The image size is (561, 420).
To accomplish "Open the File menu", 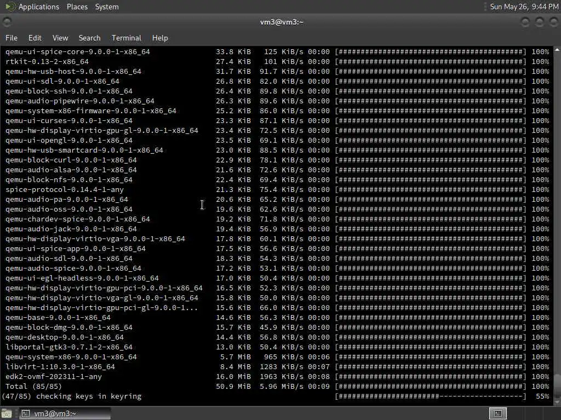I will [x=12, y=38].
